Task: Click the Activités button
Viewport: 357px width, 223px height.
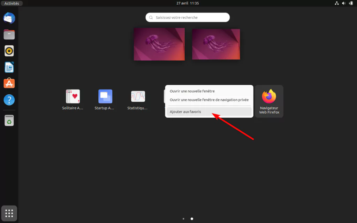Action: coord(12,3)
